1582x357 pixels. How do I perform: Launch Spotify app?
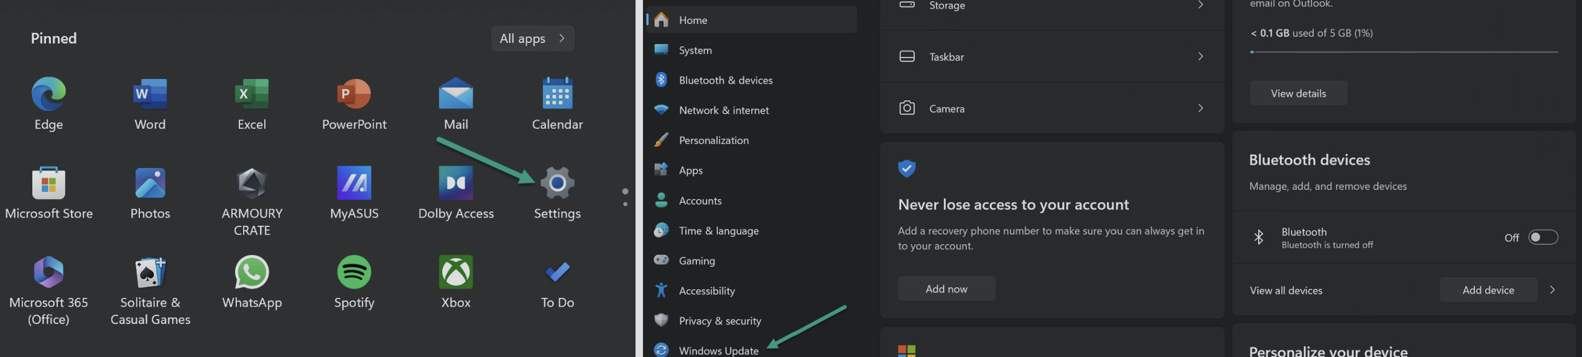click(354, 272)
